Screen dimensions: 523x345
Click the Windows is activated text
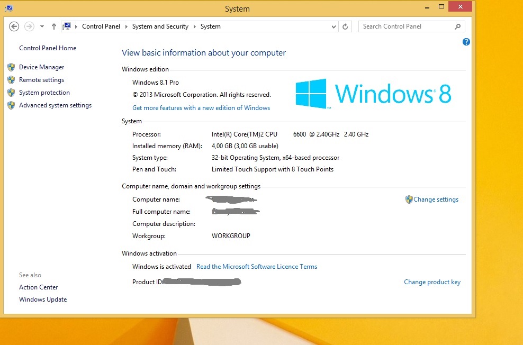pyautogui.click(x=161, y=266)
